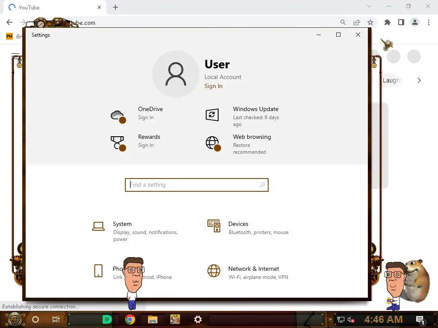Click the Windows Update refresh icon

click(212, 114)
